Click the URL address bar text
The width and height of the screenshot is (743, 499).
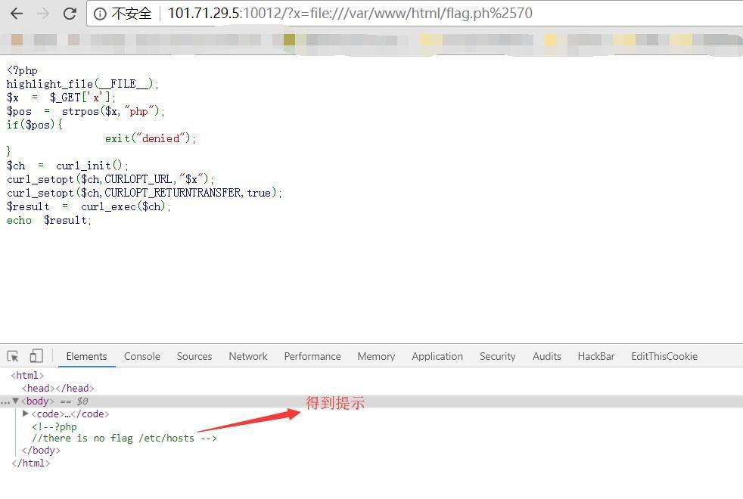(350, 14)
